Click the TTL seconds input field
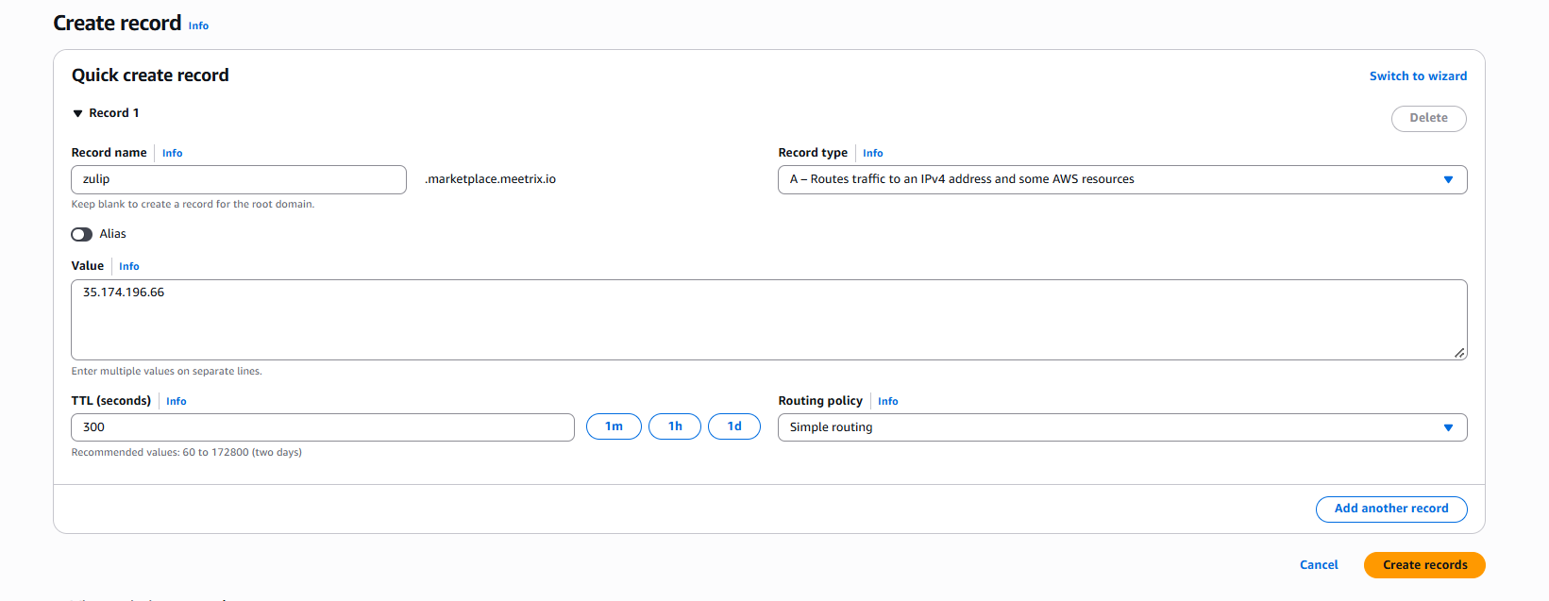The height and width of the screenshot is (601, 1549). [x=323, y=427]
